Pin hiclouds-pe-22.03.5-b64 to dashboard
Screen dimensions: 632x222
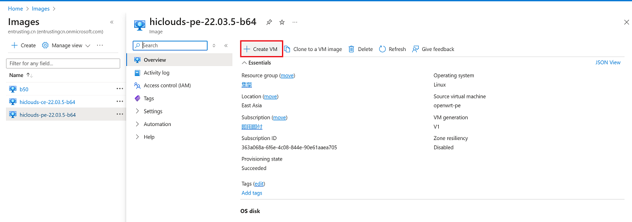click(269, 22)
